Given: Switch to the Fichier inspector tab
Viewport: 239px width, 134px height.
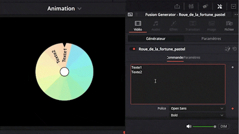Looking at the screenshot, I should tap(229, 26).
